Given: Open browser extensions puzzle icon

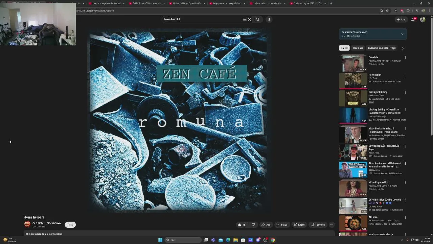Looking at the screenshot, I should (408, 11).
